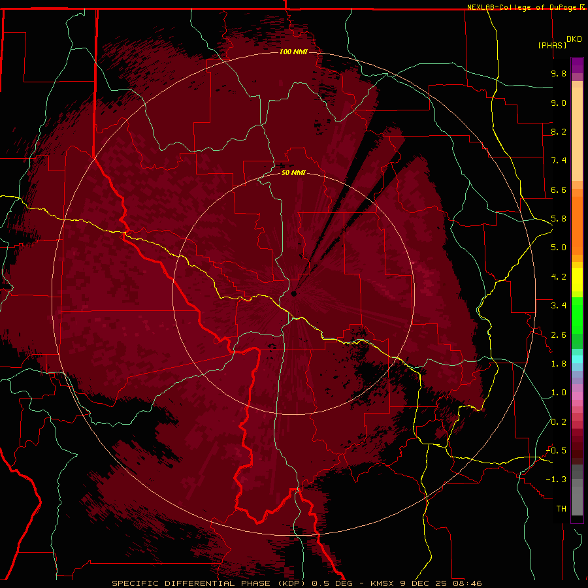Screen dimensions: 588x588
Task: Click the 5.0 value on the scale
Action: pyautogui.click(x=559, y=248)
